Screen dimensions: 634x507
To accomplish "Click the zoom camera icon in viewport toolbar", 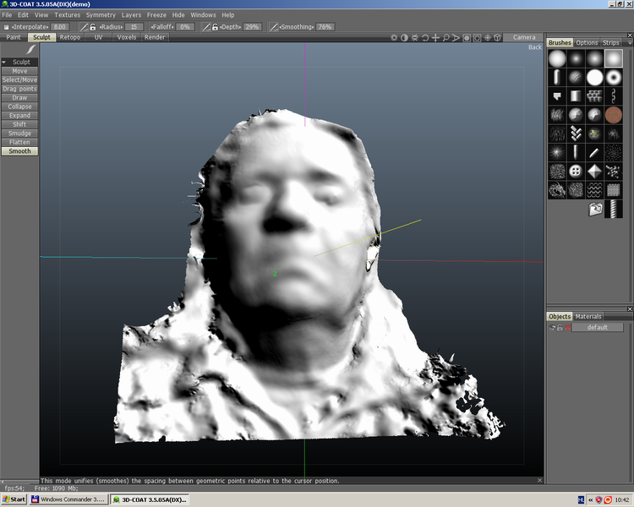I will [445, 37].
